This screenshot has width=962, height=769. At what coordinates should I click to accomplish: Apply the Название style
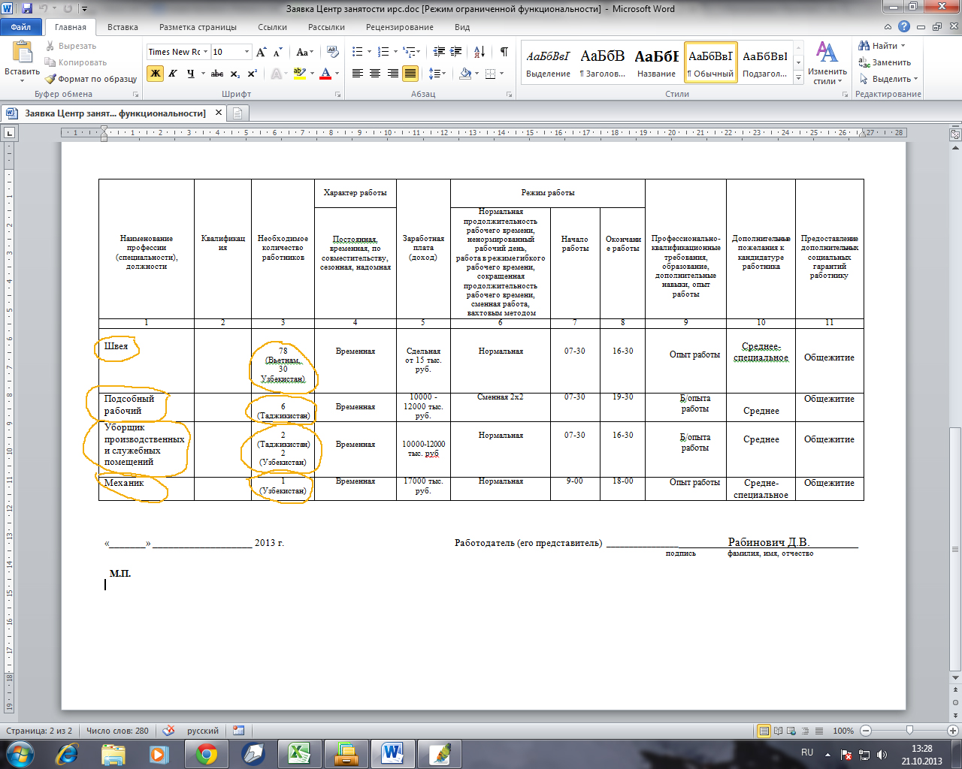[x=656, y=62]
